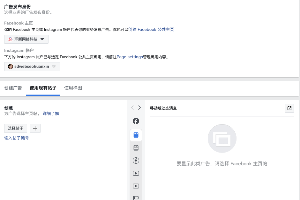Click the 创意 section heading

(9, 108)
